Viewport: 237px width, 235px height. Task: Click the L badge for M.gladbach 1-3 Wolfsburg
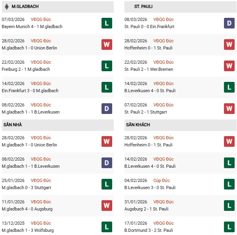106,227
